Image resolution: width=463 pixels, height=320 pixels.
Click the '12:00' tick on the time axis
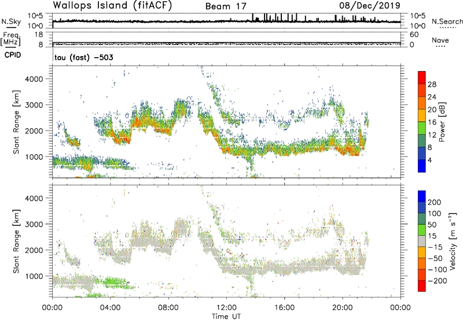[226, 308]
